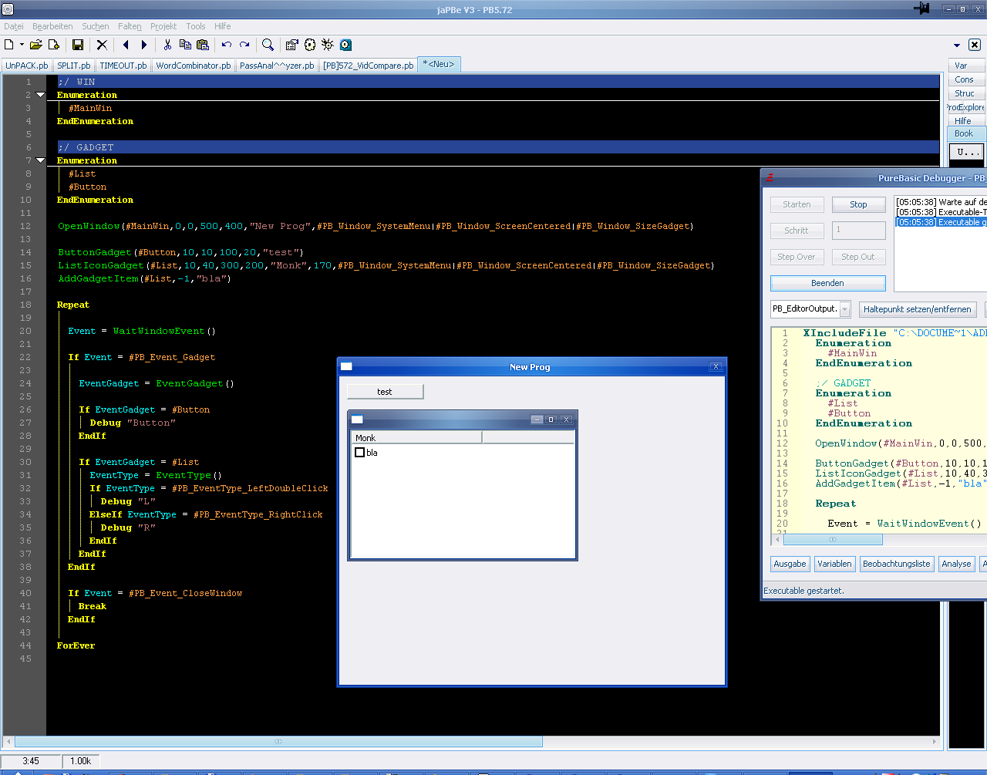Open the Falten menu
Image resolution: width=987 pixels, height=775 pixels.
click(x=130, y=26)
